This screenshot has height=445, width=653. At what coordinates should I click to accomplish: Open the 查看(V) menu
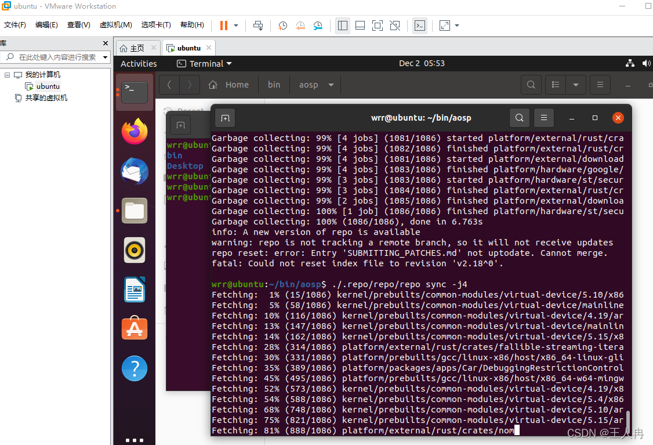coord(79,25)
